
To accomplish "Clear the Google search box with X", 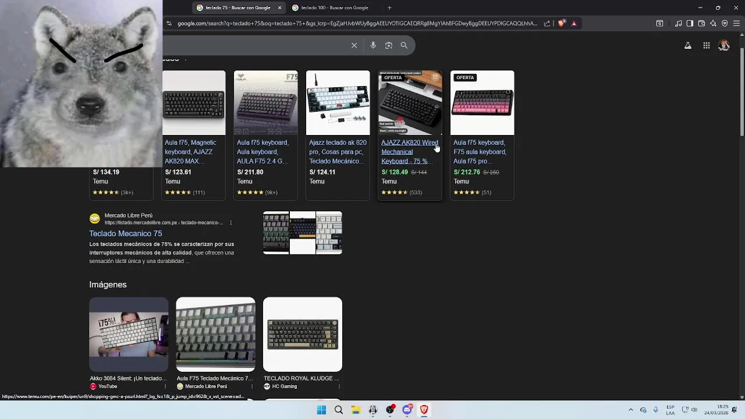I will [354, 45].
